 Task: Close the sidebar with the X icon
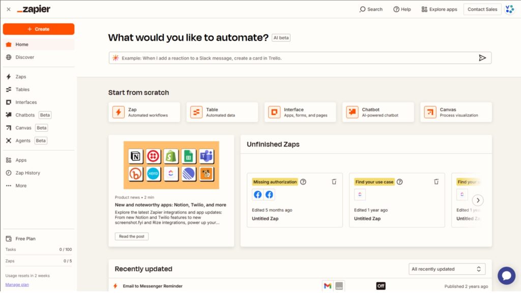click(x=8, y=9)
